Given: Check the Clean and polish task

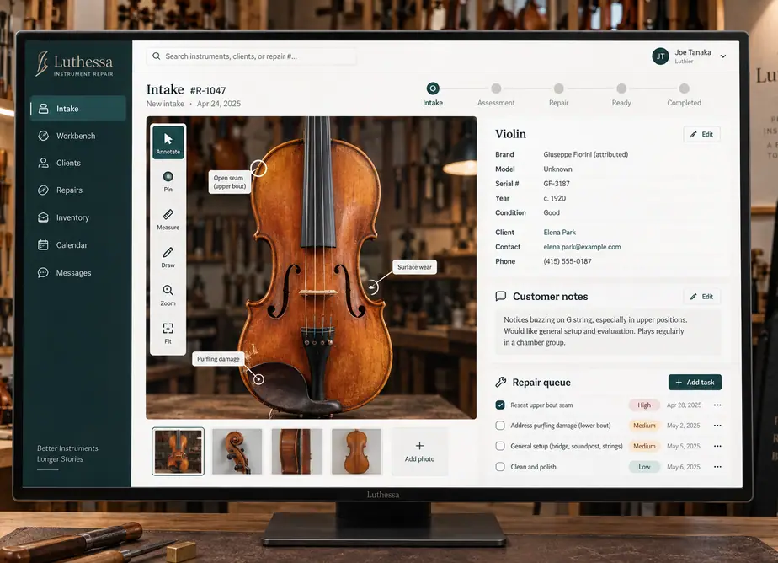Looking at the screenshot, I should (500, 467).
